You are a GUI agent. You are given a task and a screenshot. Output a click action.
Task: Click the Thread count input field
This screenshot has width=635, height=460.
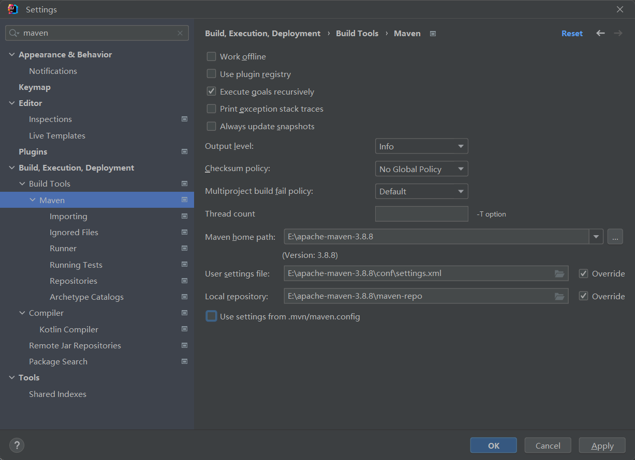tap(421, 214)
